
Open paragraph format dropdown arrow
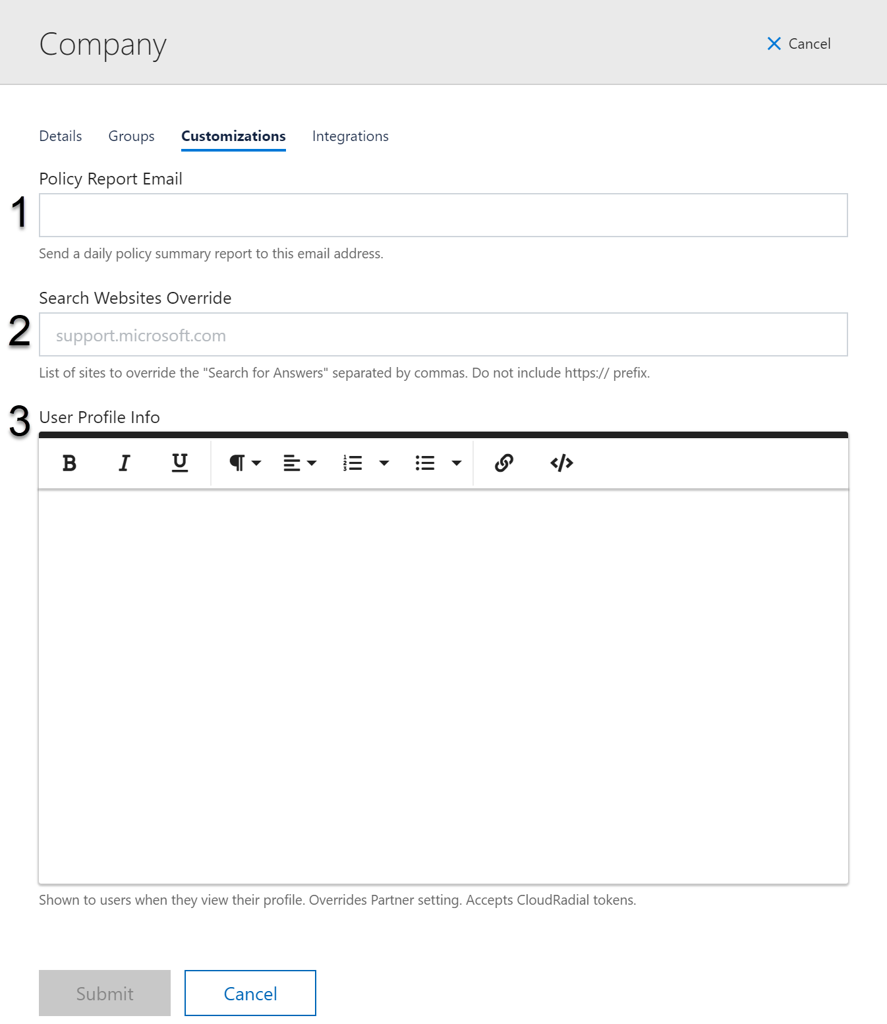pyautogui.click(x=257, y=463)
